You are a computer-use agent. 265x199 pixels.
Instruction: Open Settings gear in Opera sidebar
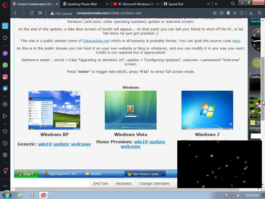(5, 155)
